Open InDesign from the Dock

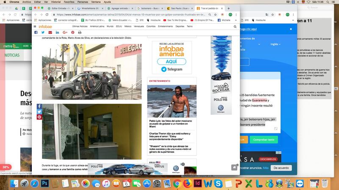point(197,184)
